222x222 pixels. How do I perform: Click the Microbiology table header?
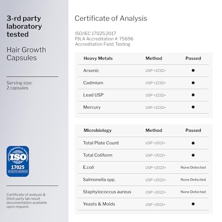pos(98,131)
